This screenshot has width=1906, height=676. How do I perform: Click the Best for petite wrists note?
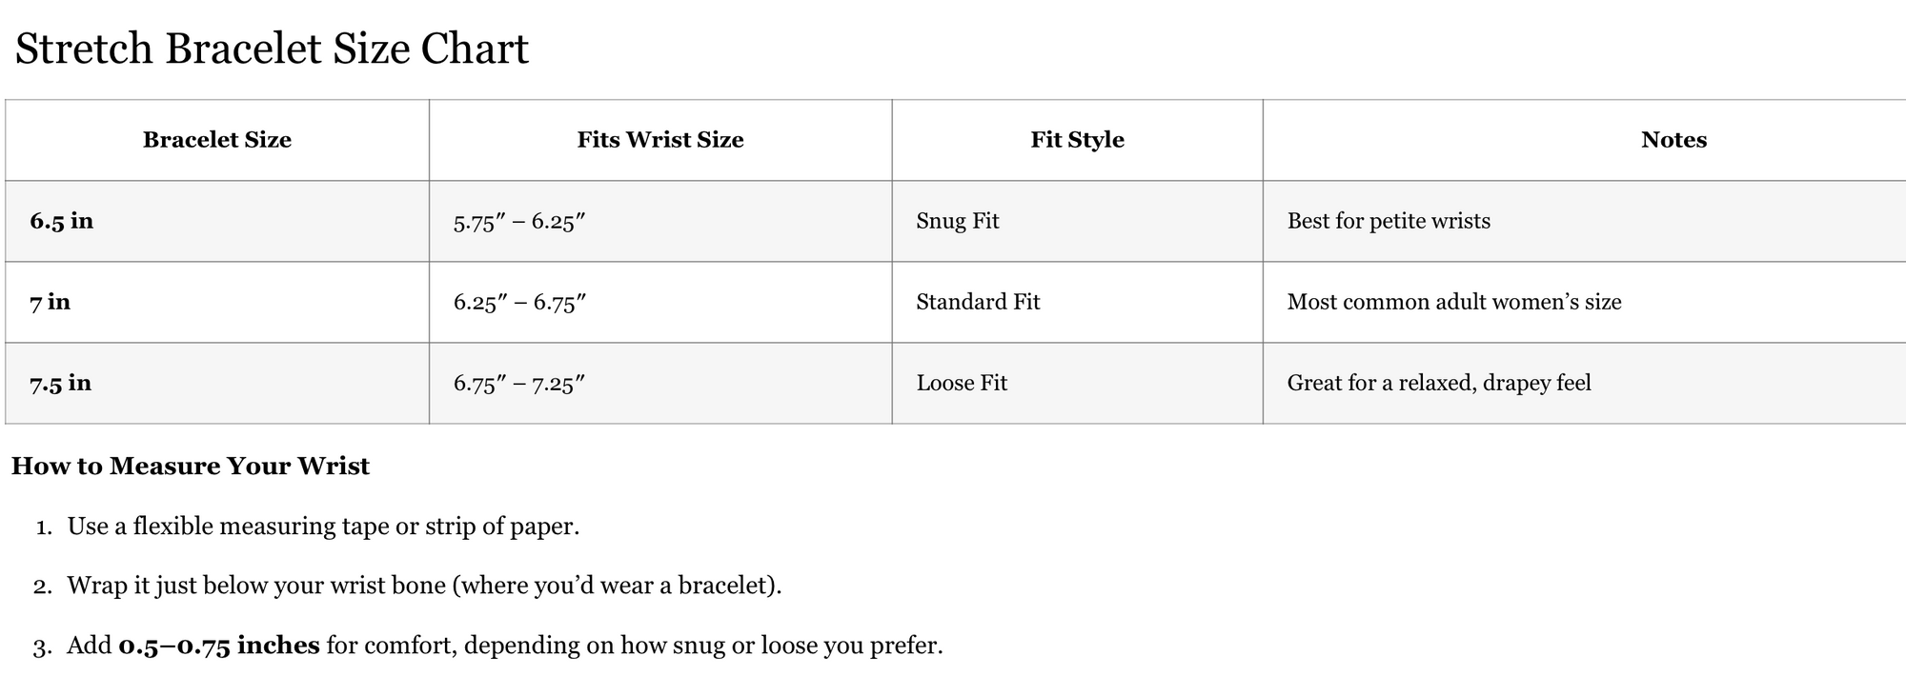pos(1389,221)
